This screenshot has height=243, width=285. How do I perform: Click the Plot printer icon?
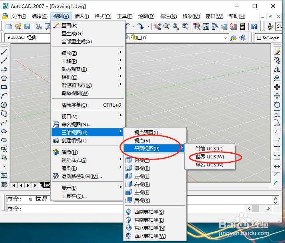coord(39,26)
